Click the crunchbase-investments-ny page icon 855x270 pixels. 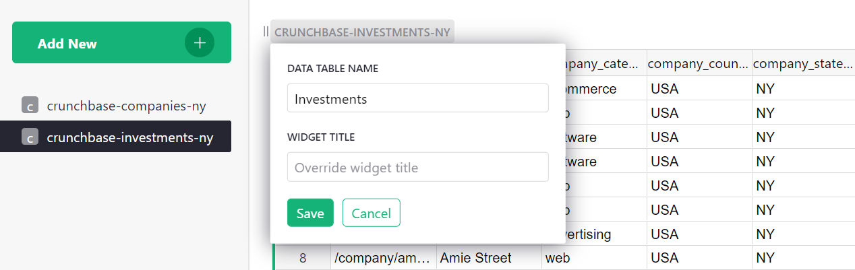pos(29,137)
